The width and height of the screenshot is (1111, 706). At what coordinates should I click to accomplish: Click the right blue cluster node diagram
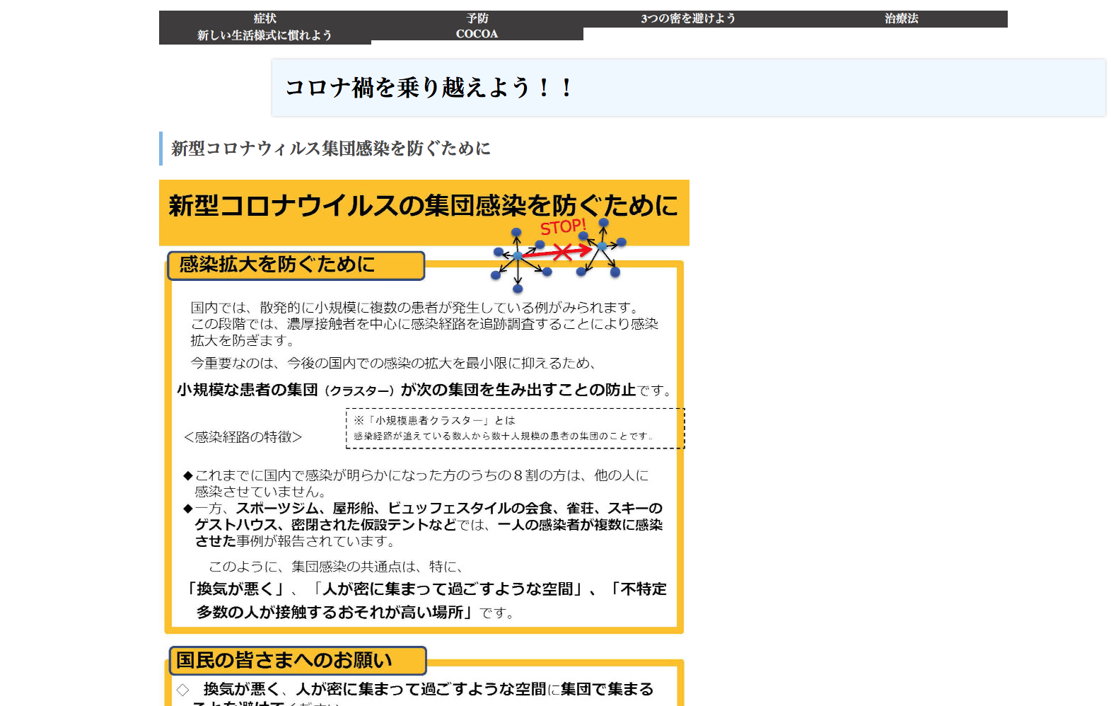point(602,248)
